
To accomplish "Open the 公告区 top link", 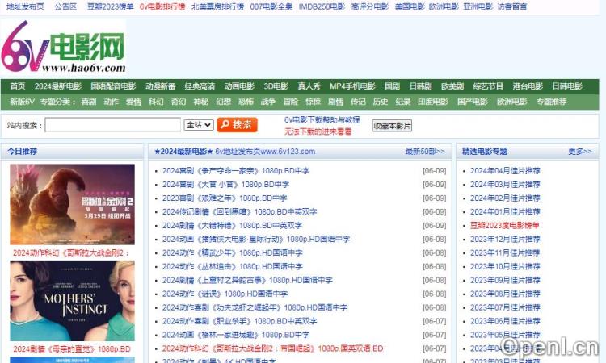I will click(65, 6).
